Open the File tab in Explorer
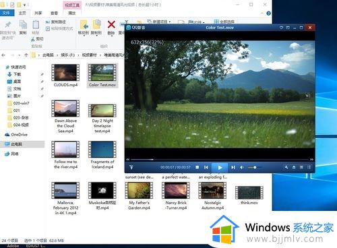This screenshot has width=337, height=248. 7,13
